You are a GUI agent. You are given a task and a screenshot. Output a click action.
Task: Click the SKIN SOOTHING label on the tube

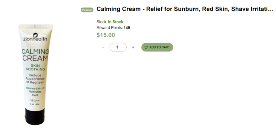pos(35,67)
